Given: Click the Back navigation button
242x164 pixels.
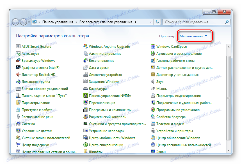Looking at the screenshot, I should [x=15, y=22].
